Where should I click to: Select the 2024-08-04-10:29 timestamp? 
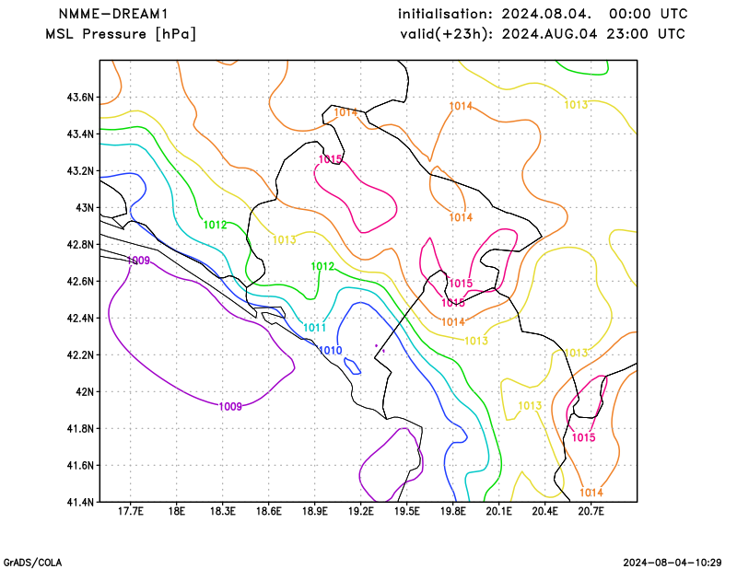pos(673,563)
